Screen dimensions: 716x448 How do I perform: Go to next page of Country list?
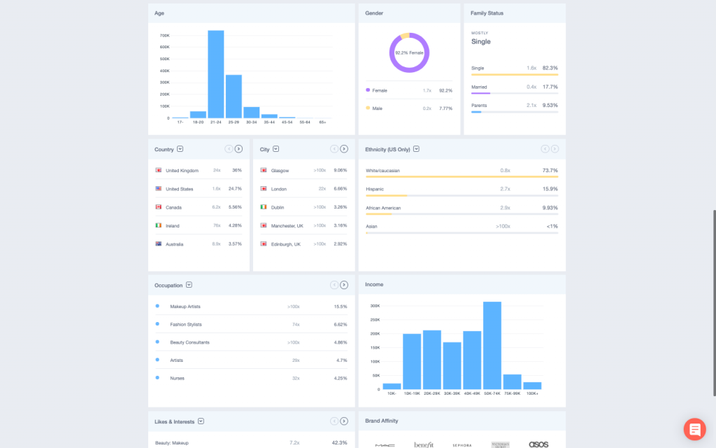(x=239, y=149)
